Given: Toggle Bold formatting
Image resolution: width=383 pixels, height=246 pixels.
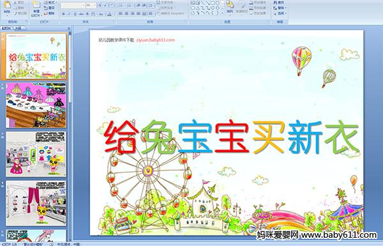Looking at the screenshot, I should [63, 14].
